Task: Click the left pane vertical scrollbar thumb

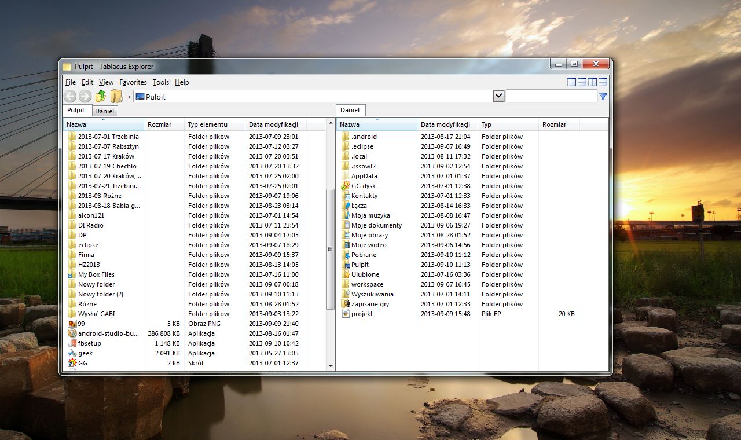Action: (331, 249)
